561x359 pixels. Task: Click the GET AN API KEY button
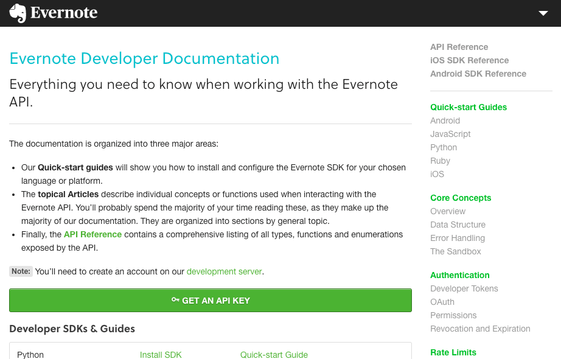coord(210,301)
